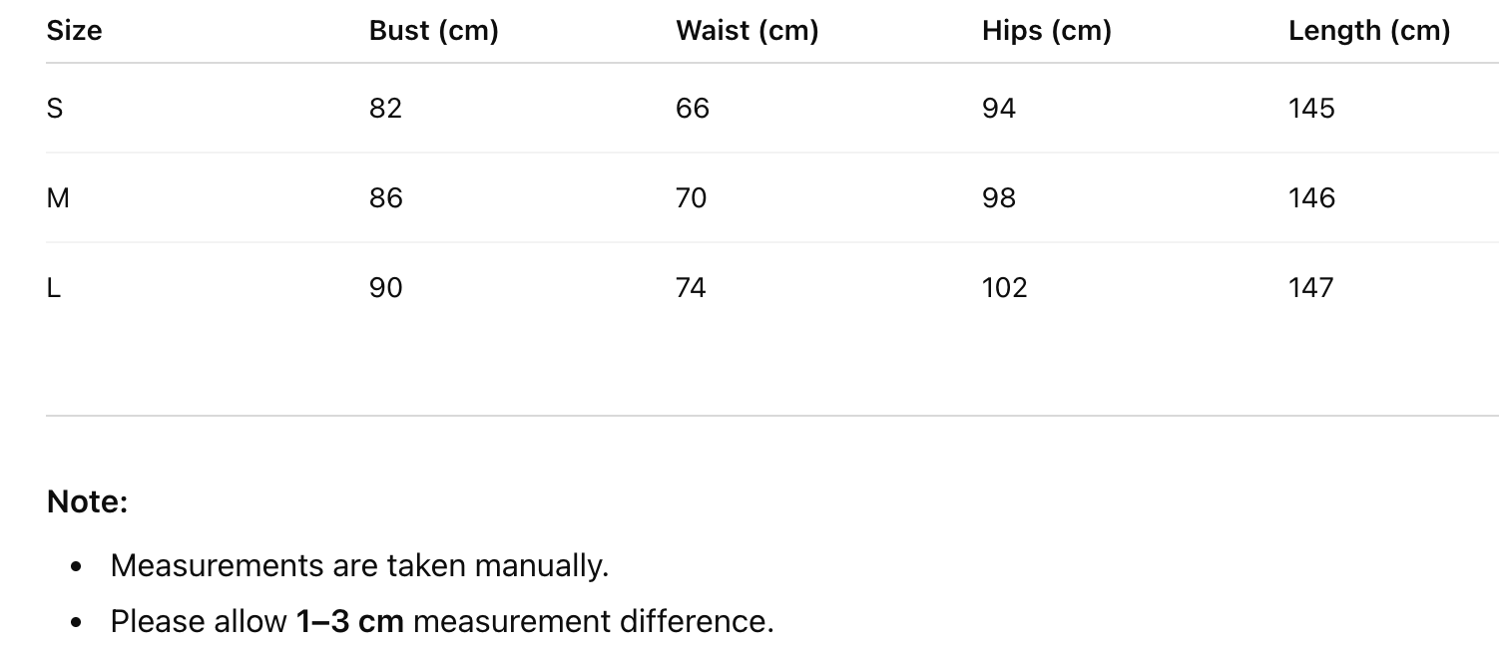Select the length value 145 for size S
The image size is (1499, 650).
coord(1310,109)
